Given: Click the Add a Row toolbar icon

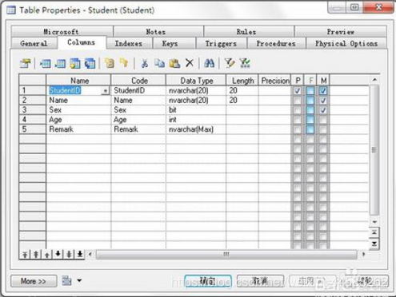Looking at the screenshot, I should click(x=60, y=63).
